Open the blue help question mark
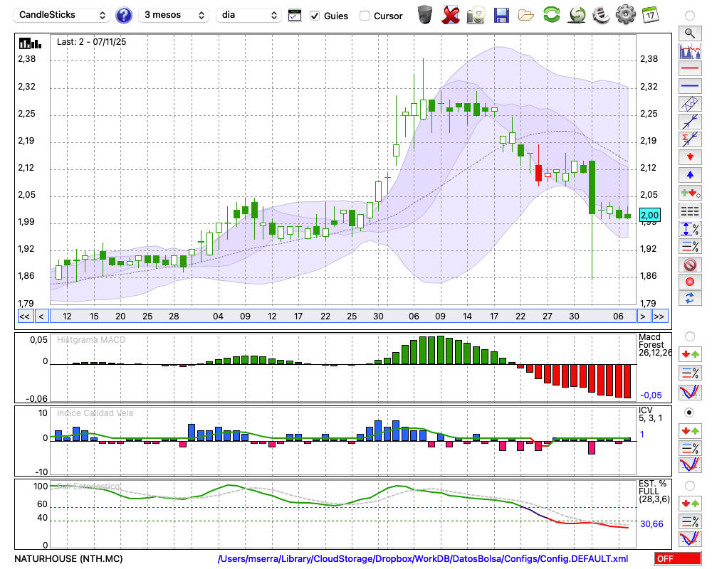Screen dimensions: 712x569 [x=123, y=16]
